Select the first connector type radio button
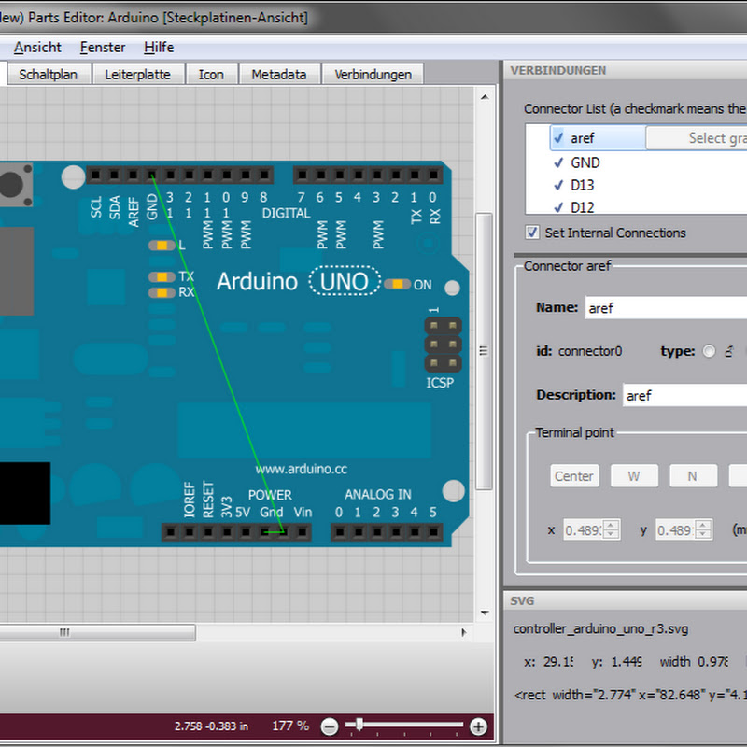The height and width of the screenshot is (747, 747). [709, 352]
